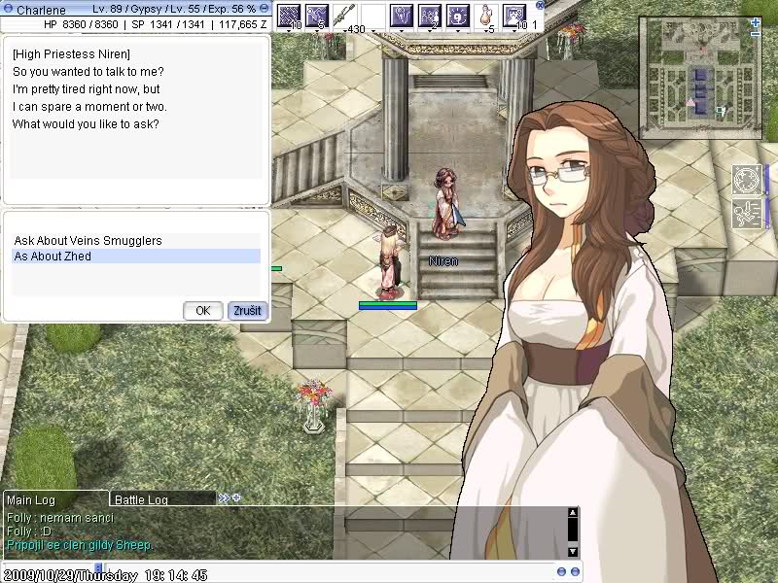Select the Main Log tab

(31, 499)
